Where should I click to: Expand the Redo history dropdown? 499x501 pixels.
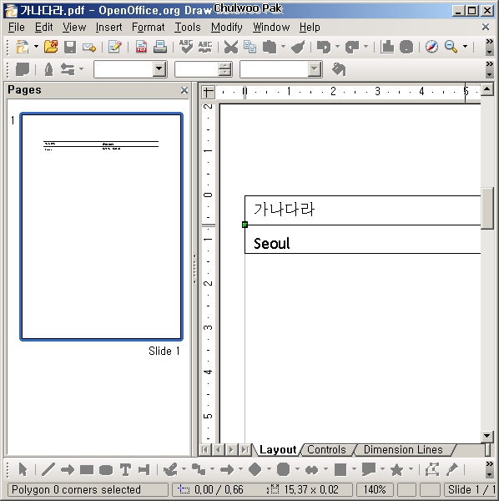(365, 47)
